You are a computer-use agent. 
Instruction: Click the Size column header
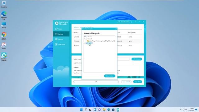tap(119, 33)
